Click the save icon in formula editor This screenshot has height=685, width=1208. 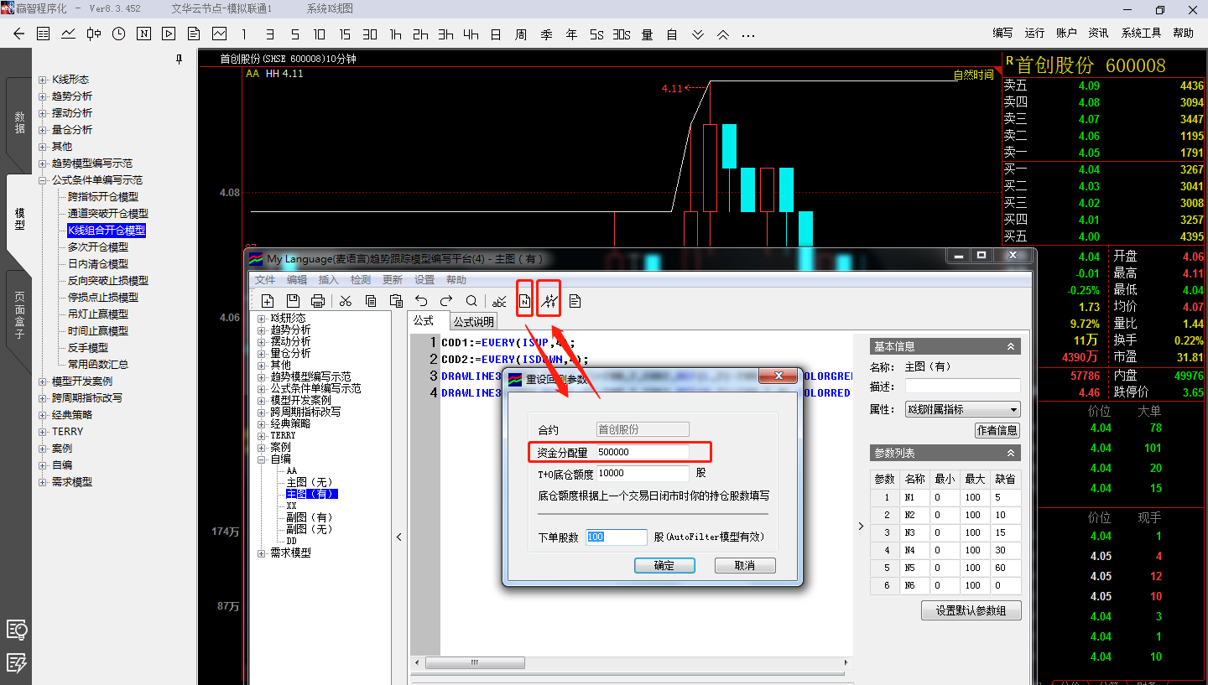(x=293, y=301)
